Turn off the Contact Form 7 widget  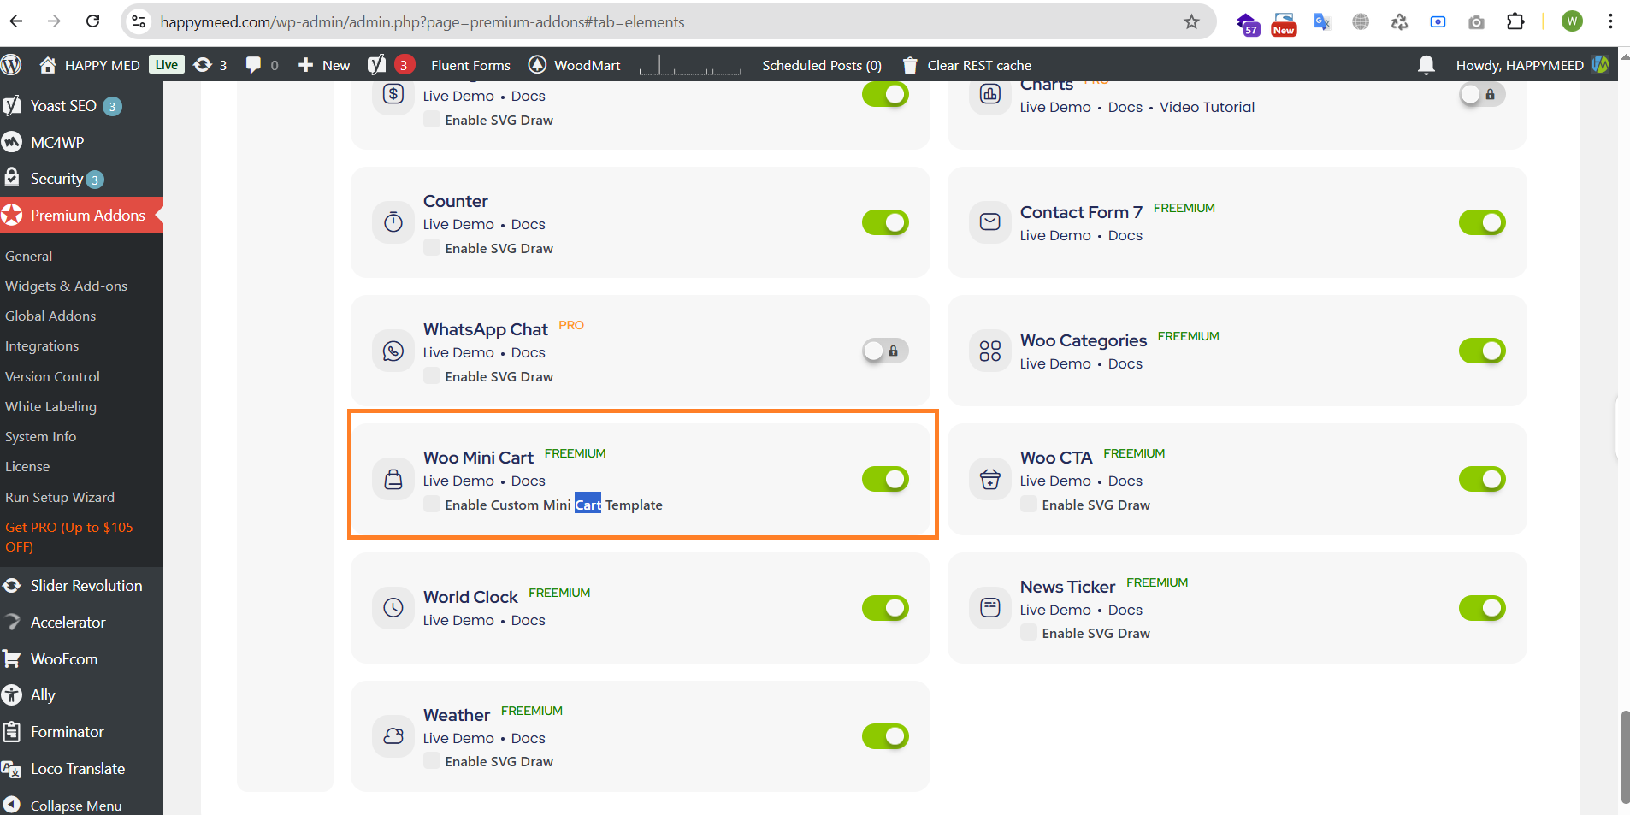coord(1481,222)
